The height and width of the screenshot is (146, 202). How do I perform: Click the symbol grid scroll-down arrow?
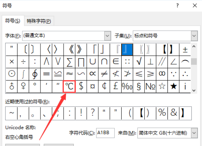pyautogui.click(x=194, y=91)
